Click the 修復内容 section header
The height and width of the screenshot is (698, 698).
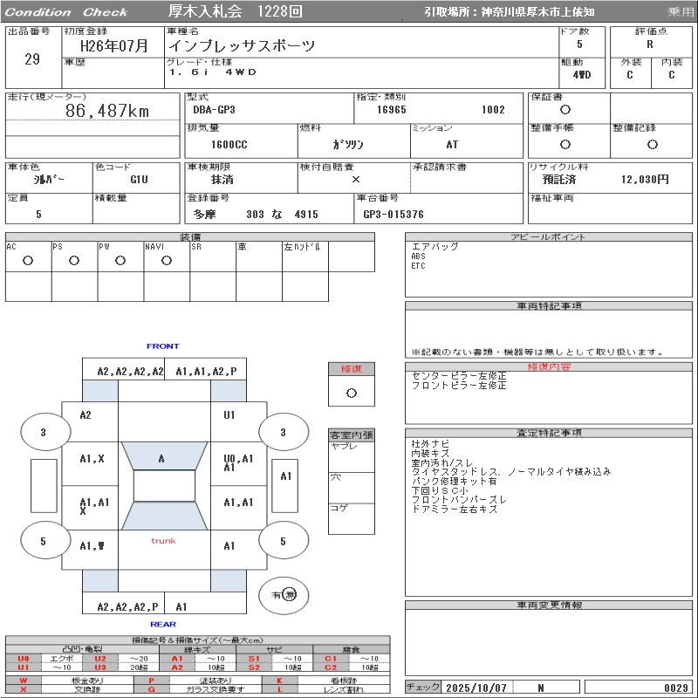(550, 367)
